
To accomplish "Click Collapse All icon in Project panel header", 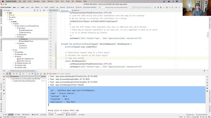I will [40, 10].
